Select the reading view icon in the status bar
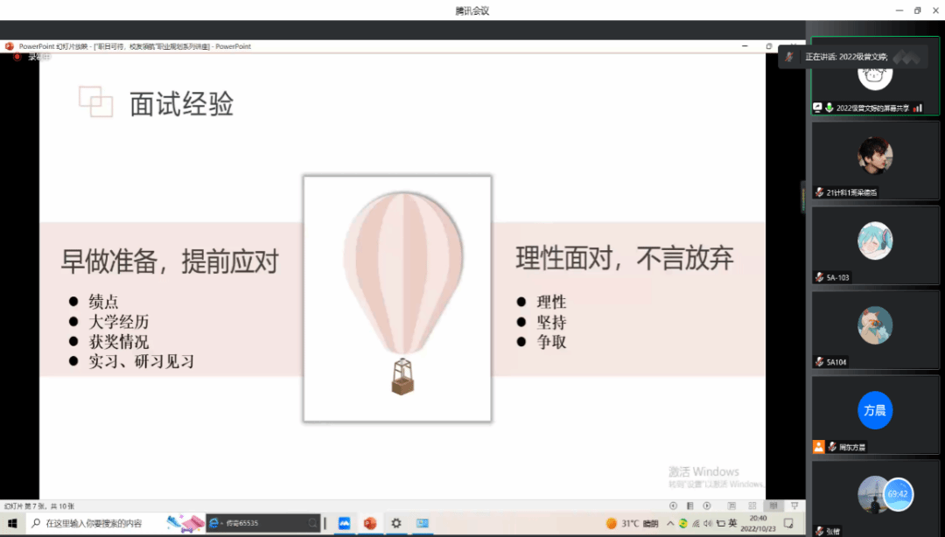Viewport: 945px width, 537px height. click(x=773, y=506)
